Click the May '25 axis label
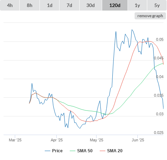This screenshot has height=160, width=167. pyautogui.click(x=97, y=140)
